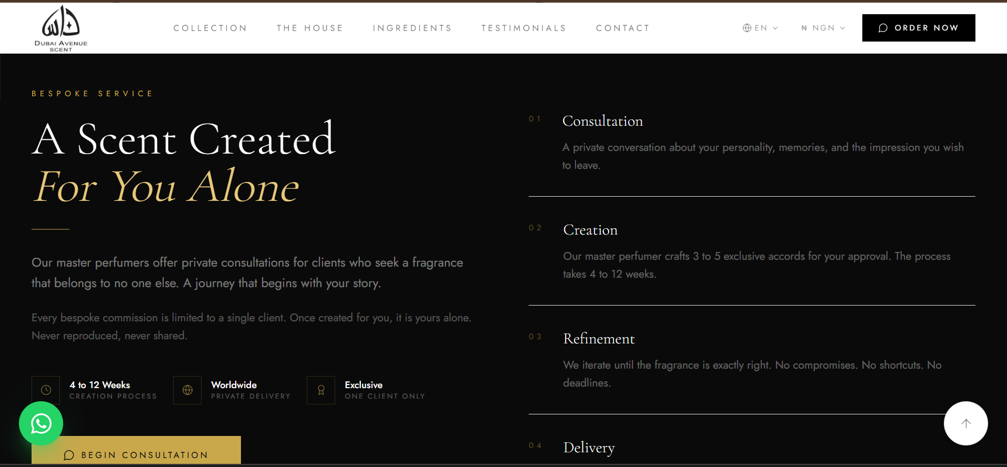
Task: Select the Refinement step heading
Action: 599,339
